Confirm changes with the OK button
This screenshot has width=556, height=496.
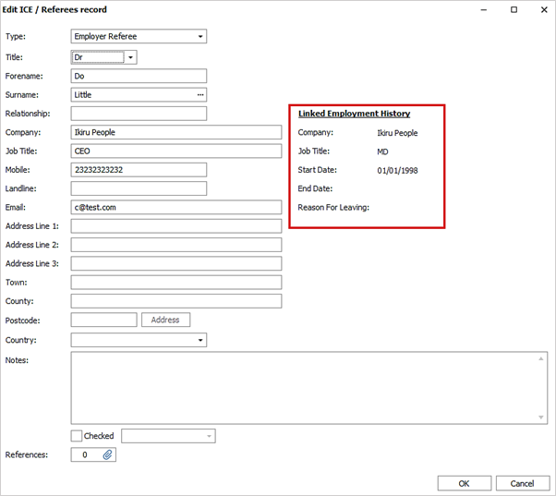[x=465, y=483]
